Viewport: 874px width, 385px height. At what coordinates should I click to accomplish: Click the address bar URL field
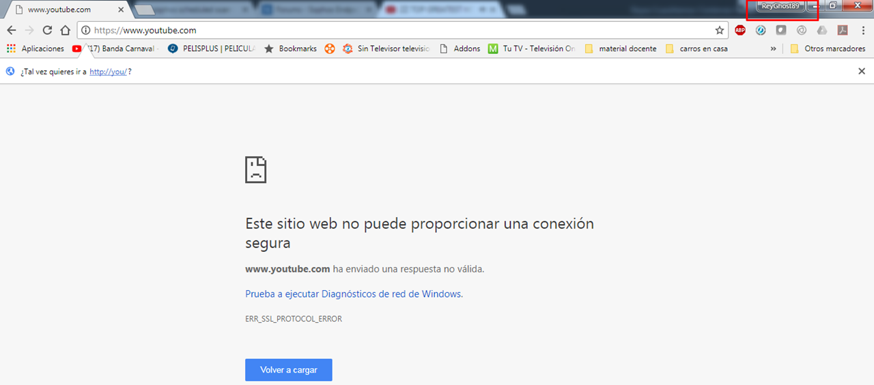(x=403, y=30)
